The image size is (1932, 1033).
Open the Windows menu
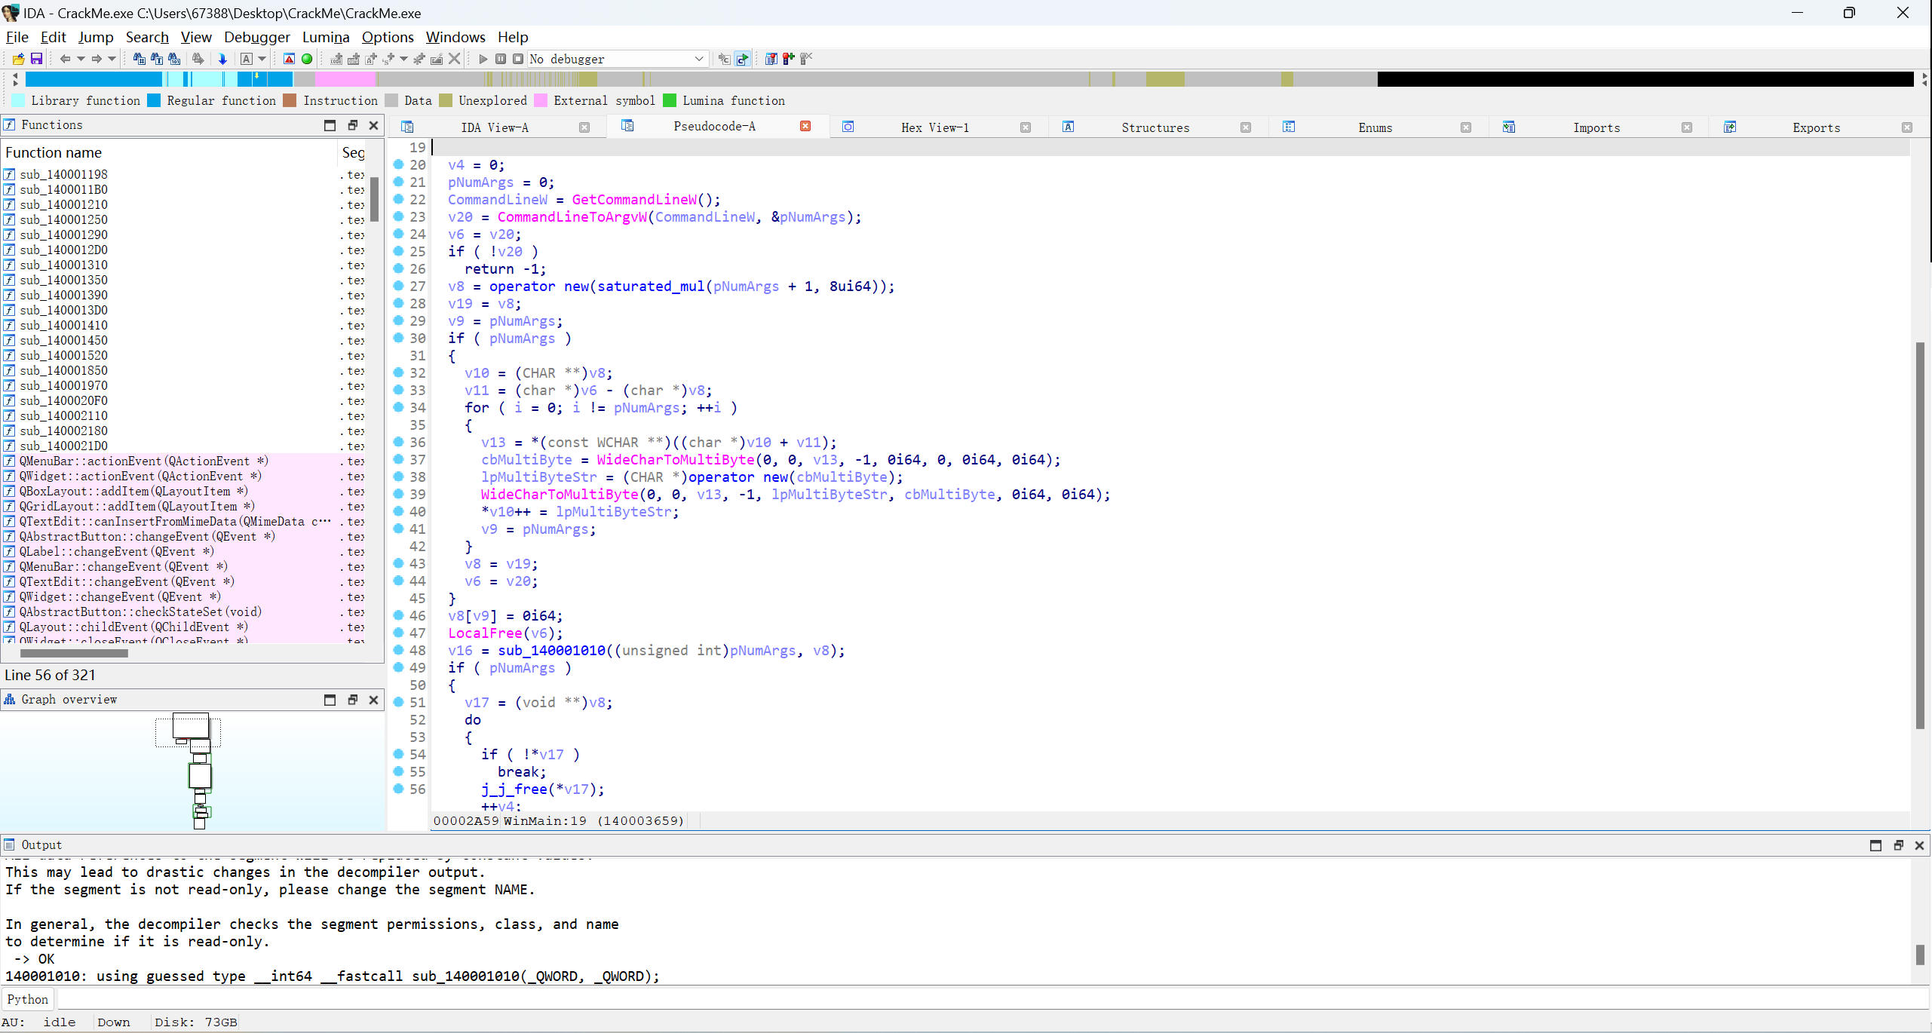pos(455,37)
